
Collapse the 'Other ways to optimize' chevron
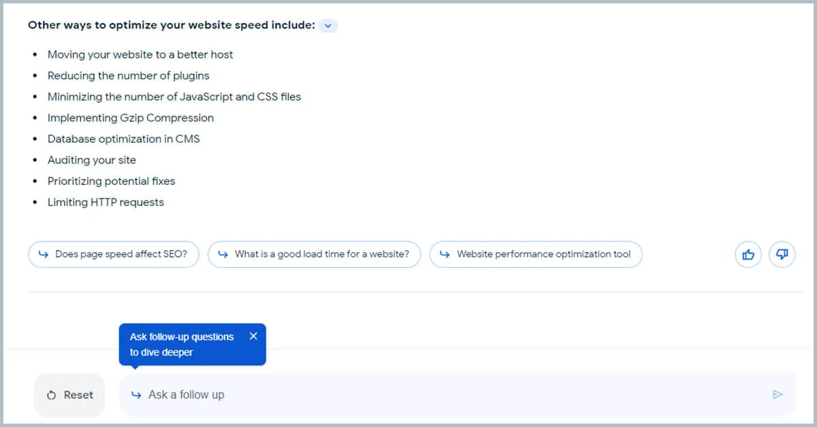click(328, 26)
